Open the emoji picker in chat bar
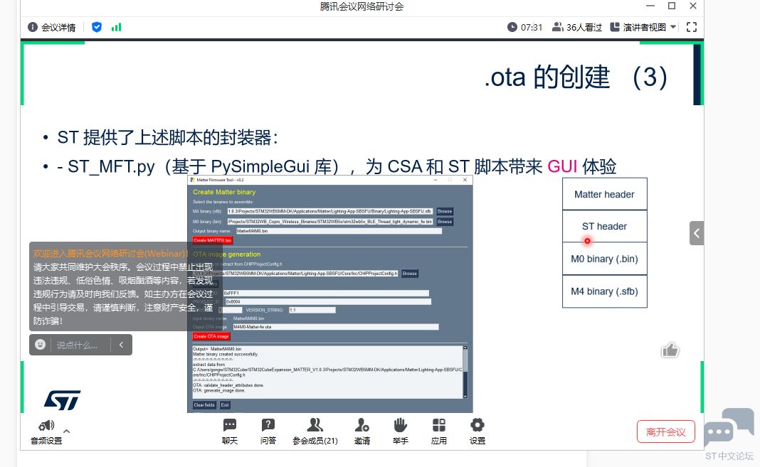760x467 pixels. coord(41,345)
